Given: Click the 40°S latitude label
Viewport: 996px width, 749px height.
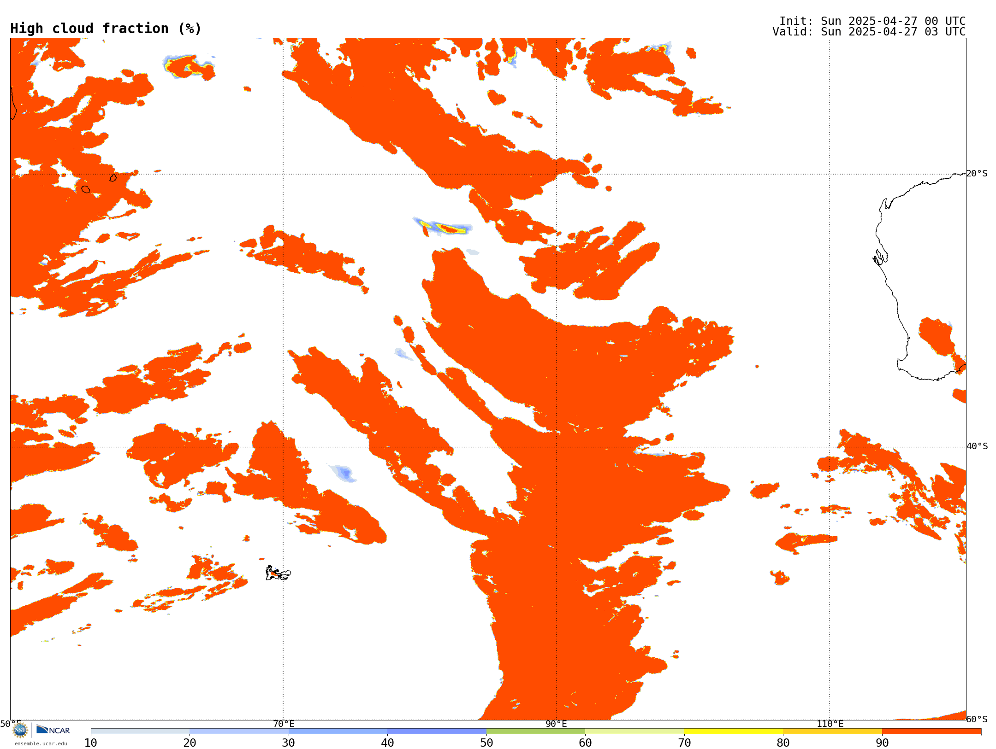Looking at the screenshot, I should click(977, 446).
